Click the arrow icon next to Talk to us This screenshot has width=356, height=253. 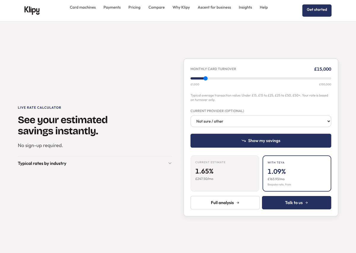point(306,203)
